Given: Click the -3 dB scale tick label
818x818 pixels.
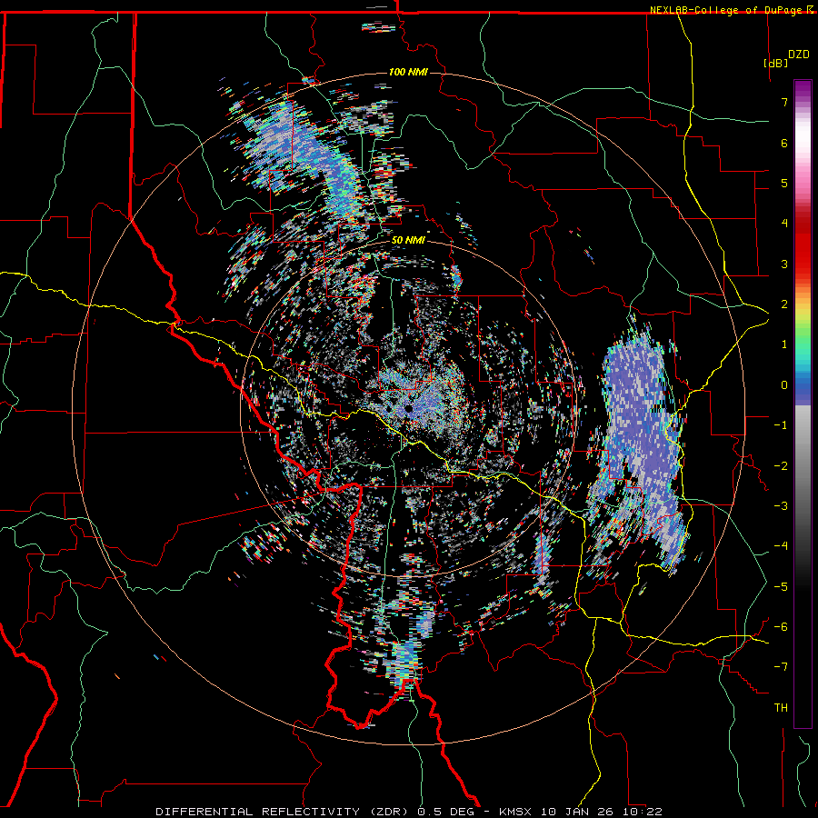Looking at the screenshot, I should pos(781,506).
